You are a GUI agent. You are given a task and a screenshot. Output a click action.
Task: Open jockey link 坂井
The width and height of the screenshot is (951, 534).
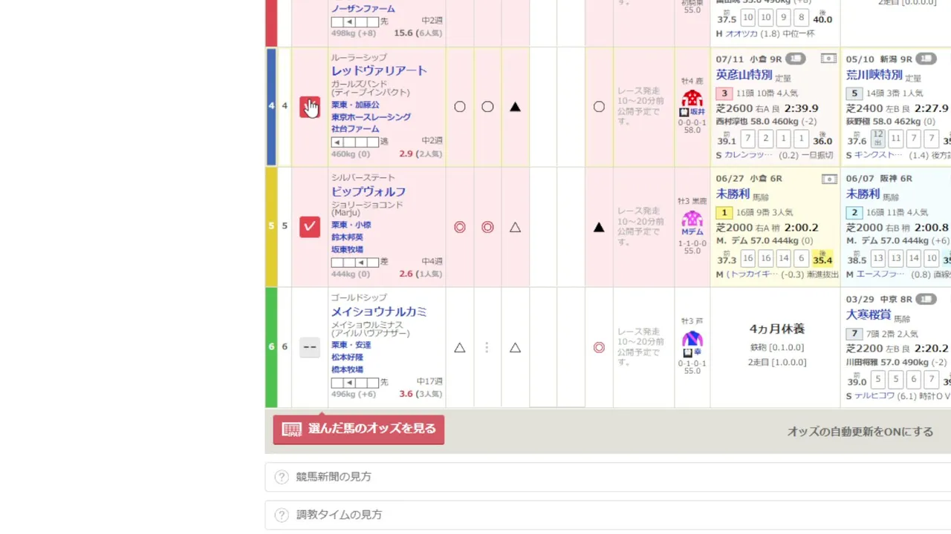[x=697, y=112]
